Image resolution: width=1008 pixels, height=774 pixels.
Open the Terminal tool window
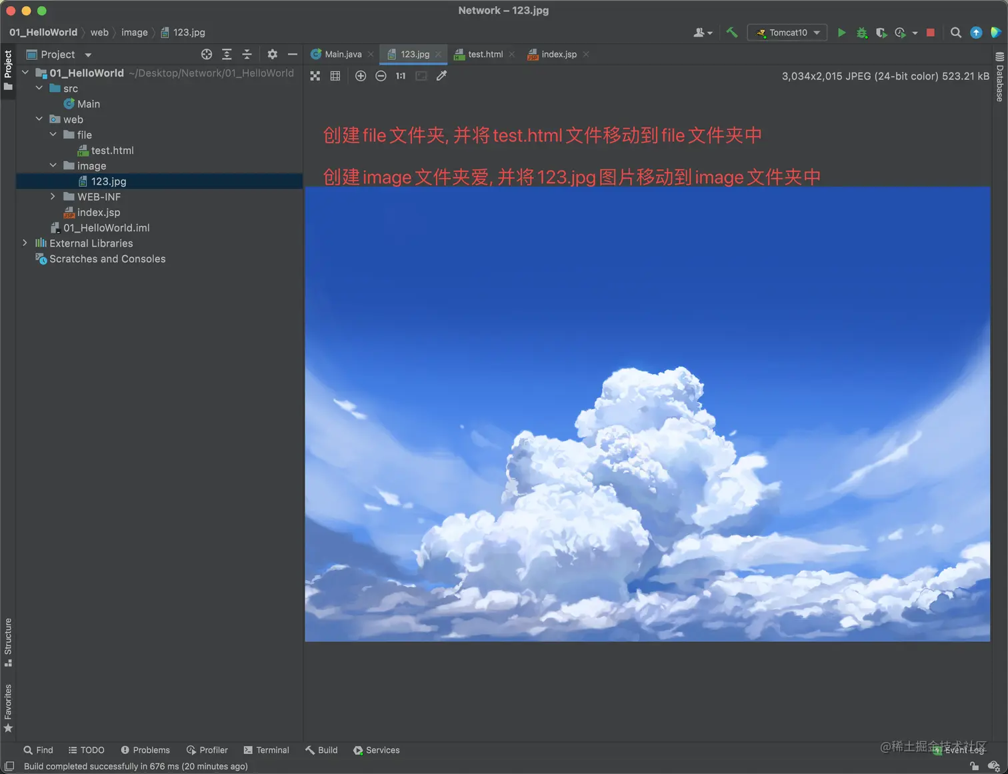pyautogui.click(x=267, y=750)
